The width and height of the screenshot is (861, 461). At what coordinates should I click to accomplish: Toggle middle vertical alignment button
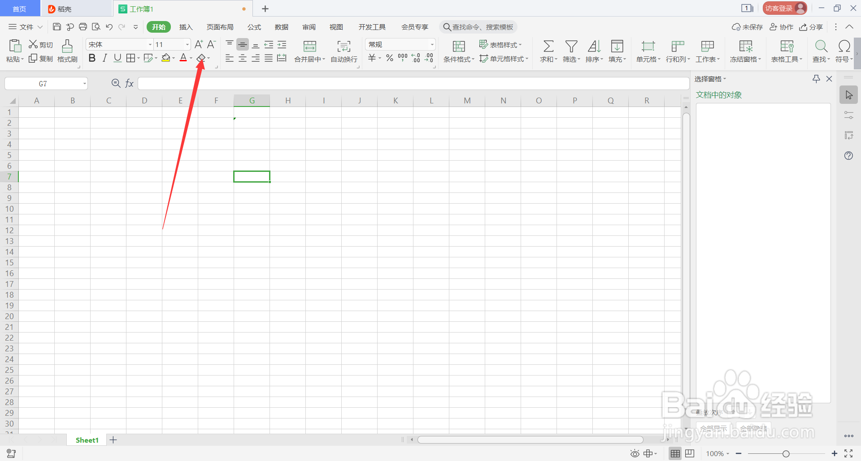[243, 44]
